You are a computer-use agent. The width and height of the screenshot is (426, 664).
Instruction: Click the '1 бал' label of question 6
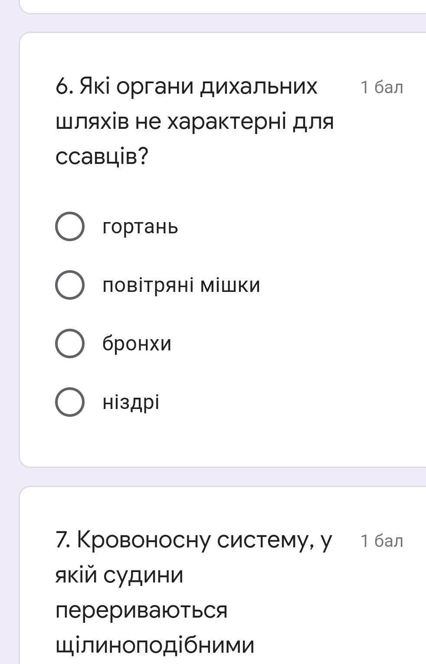(382, 87)
